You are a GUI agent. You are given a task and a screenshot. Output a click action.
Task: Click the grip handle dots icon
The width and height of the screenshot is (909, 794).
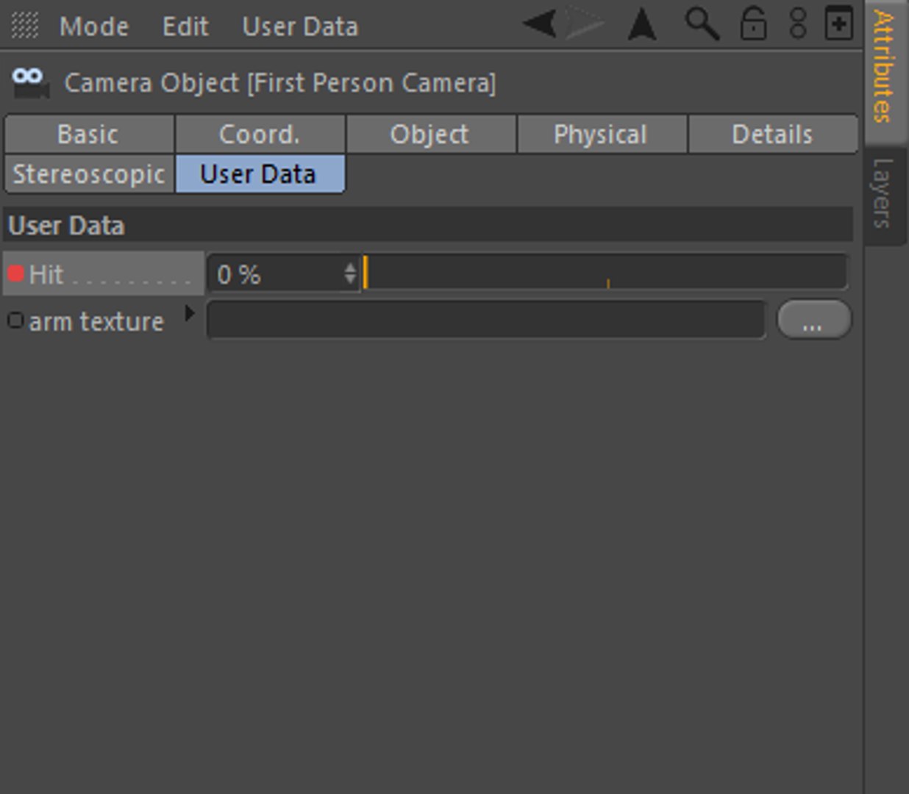click(25, 26)
